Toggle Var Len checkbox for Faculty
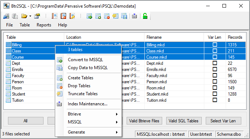The image size is (250, 139). click(x=215, y=75)
